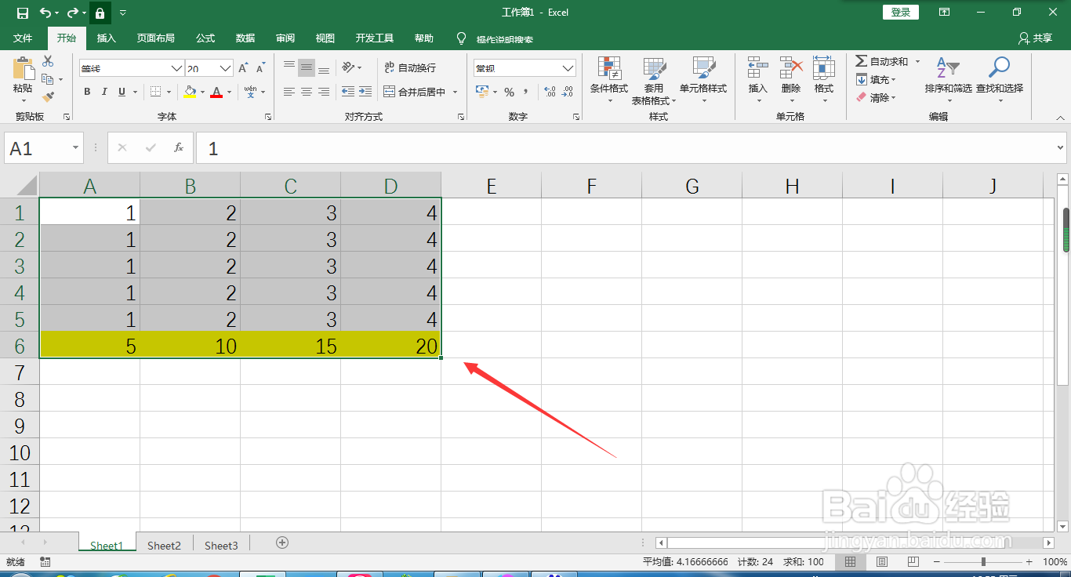
Task: Open the File (文件) menu
Action: [x=23, y=38]
